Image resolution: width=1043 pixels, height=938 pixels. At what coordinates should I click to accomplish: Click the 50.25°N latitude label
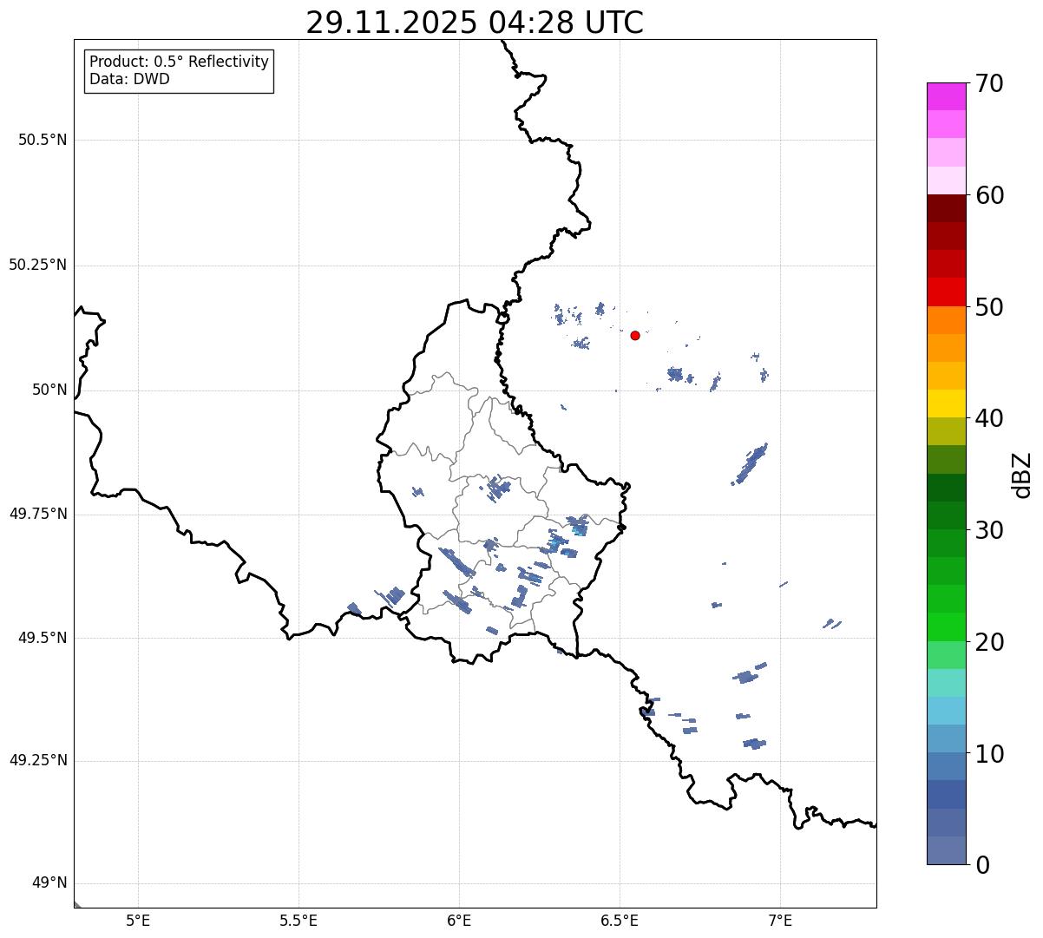(x=38, y=265)
